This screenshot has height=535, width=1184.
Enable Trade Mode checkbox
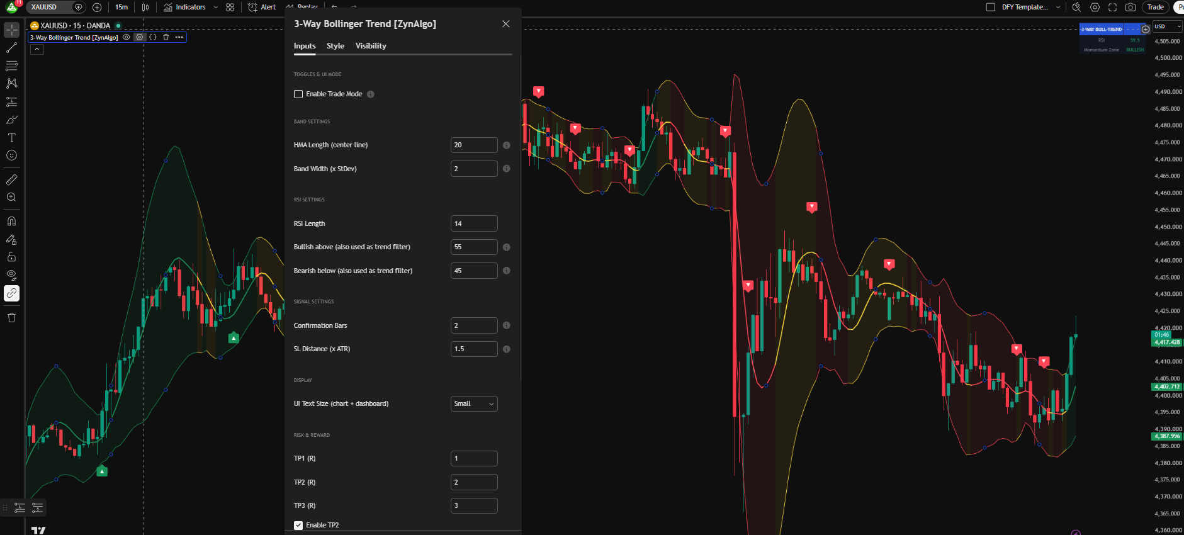[298, 94]
